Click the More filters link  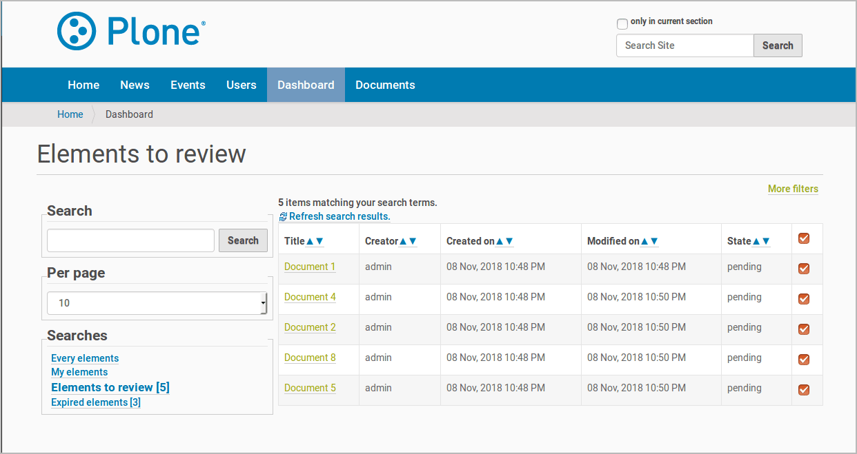[x=793, y=189]
